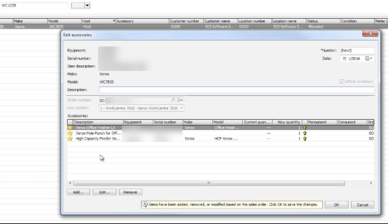The width and height of the screenshot is (388, 224).
Task: Click the Permanent column header
Action: click(x=322, y=122)
